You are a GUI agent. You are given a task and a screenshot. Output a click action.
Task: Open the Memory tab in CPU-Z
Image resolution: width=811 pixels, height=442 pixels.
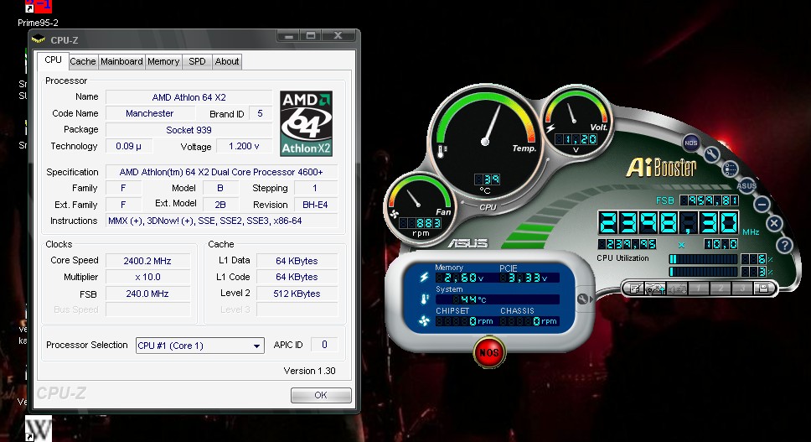pos(163,61)
